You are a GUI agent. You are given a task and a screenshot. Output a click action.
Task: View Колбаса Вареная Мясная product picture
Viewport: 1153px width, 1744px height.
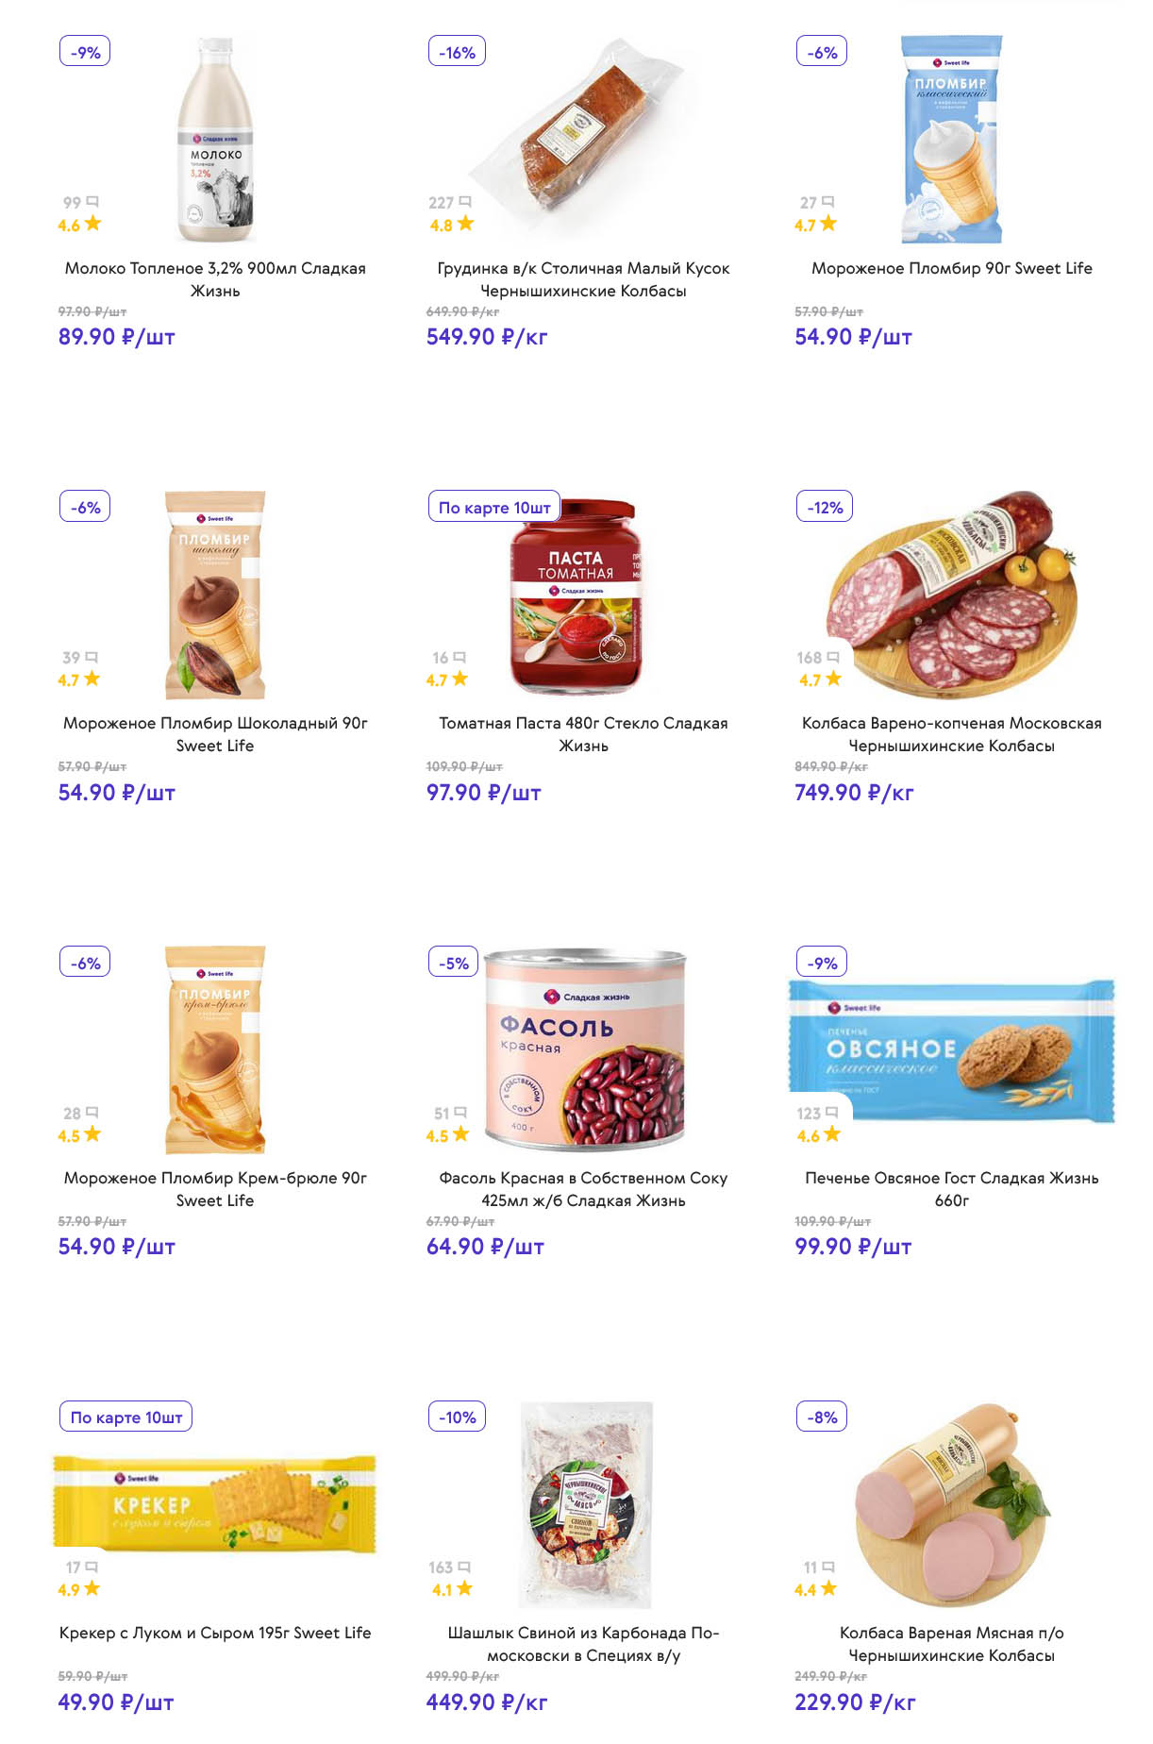[952, 1504]
